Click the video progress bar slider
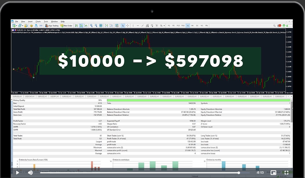The width and height of the screenshot is (305, 178). (239, 173)
